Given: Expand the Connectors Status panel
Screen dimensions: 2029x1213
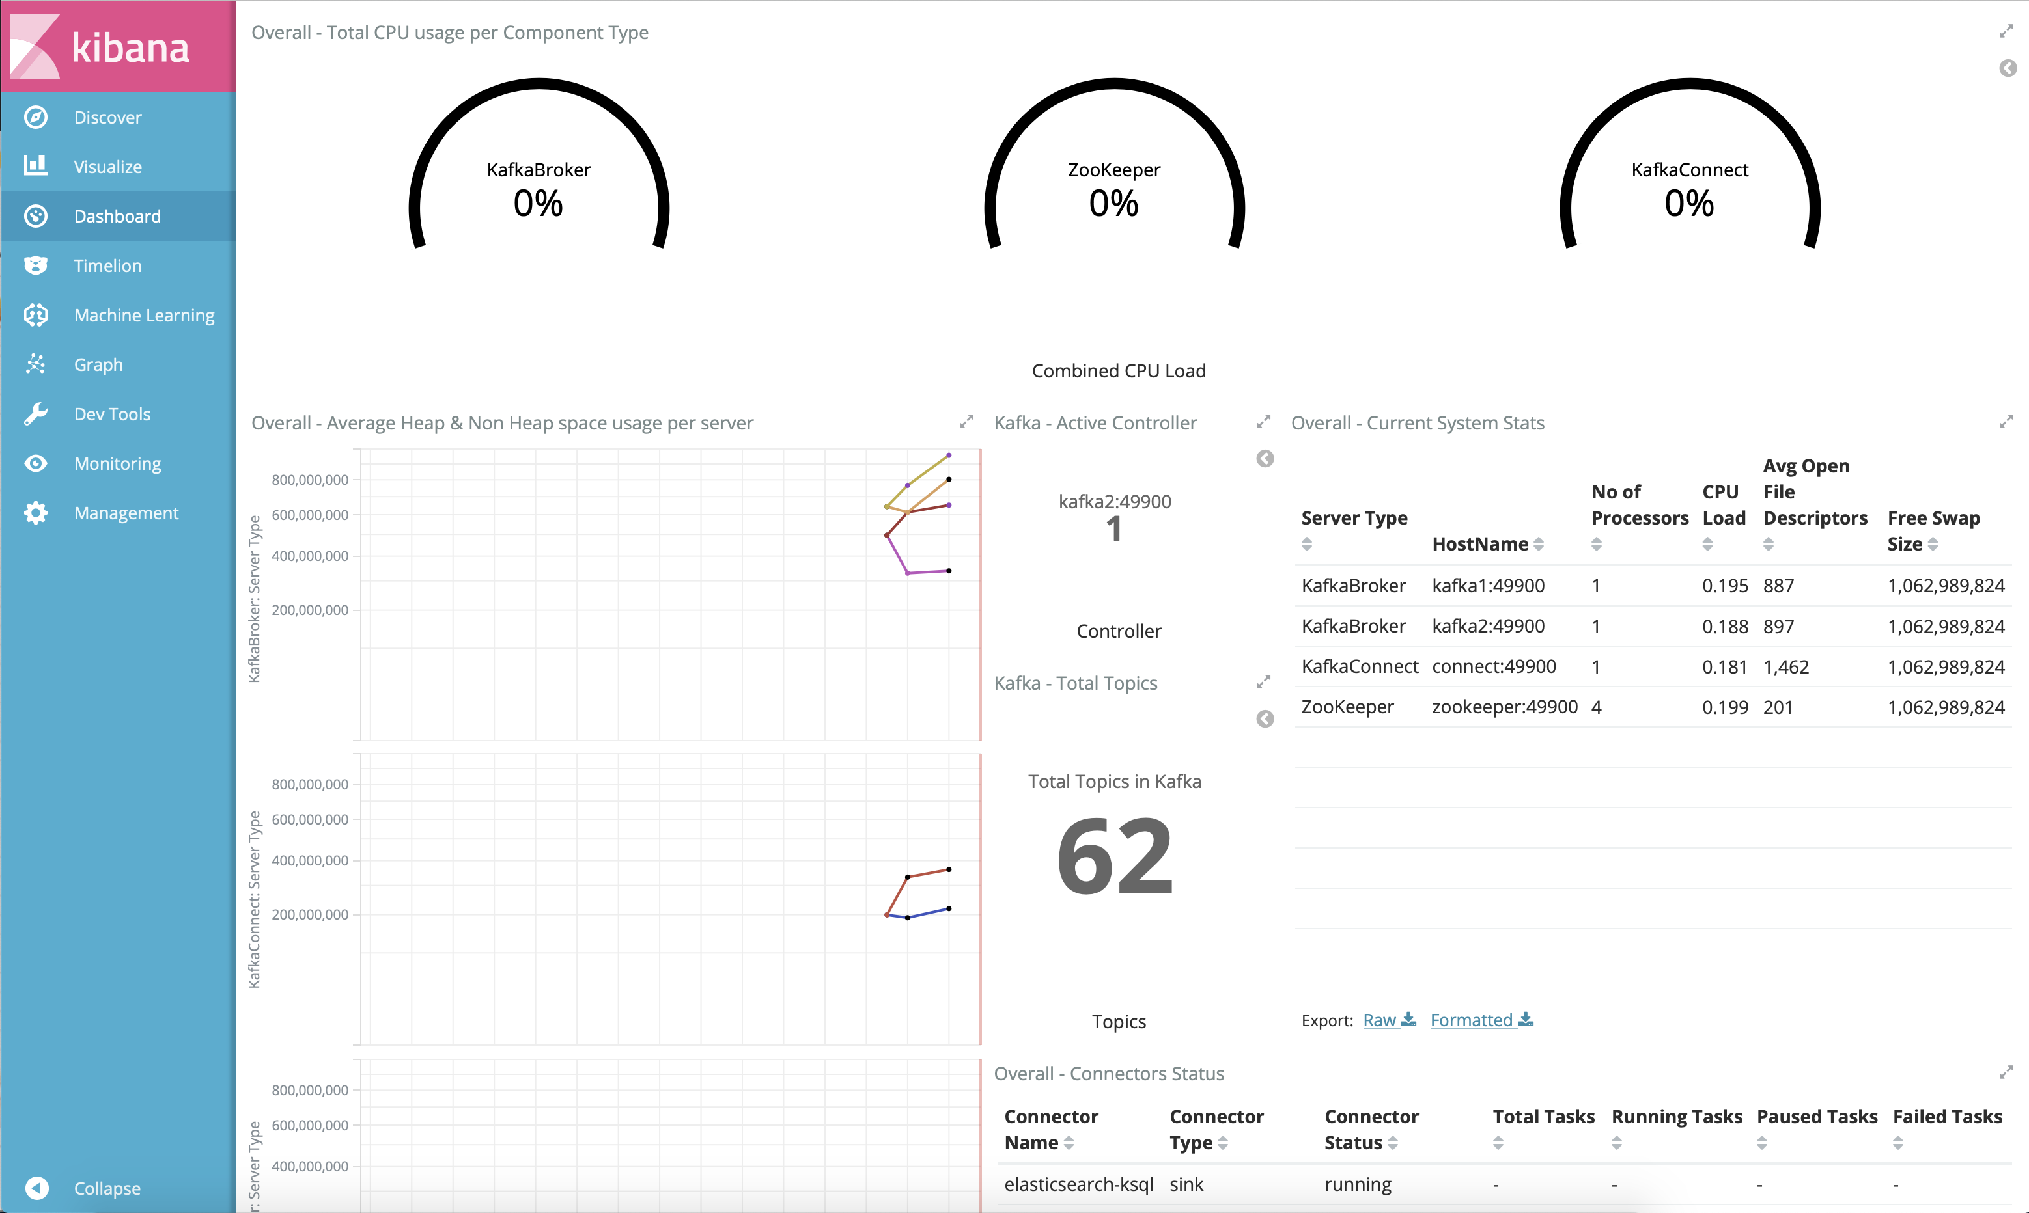Looking at the screenshot, I should tap(2006, 1072).
